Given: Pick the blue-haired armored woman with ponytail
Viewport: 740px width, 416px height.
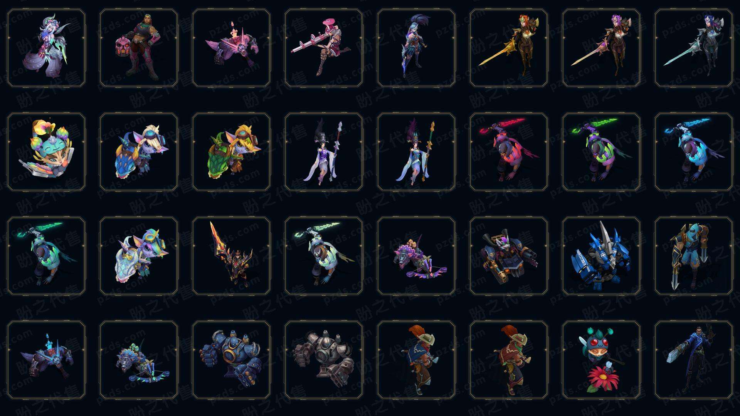Looking at the screenshot, I should click(x=416, y=48).
